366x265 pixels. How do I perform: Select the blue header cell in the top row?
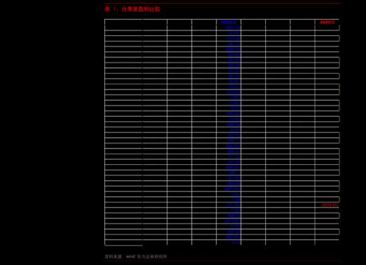click(x=229, y=22)
